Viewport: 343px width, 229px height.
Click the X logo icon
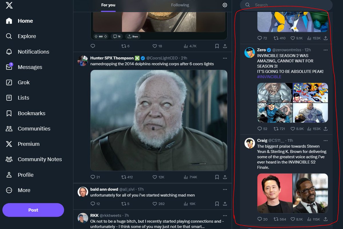[9, 5]
